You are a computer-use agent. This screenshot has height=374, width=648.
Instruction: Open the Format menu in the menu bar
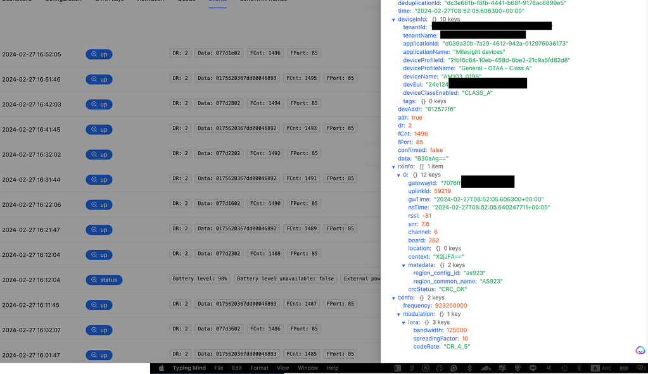coord(260,368)
